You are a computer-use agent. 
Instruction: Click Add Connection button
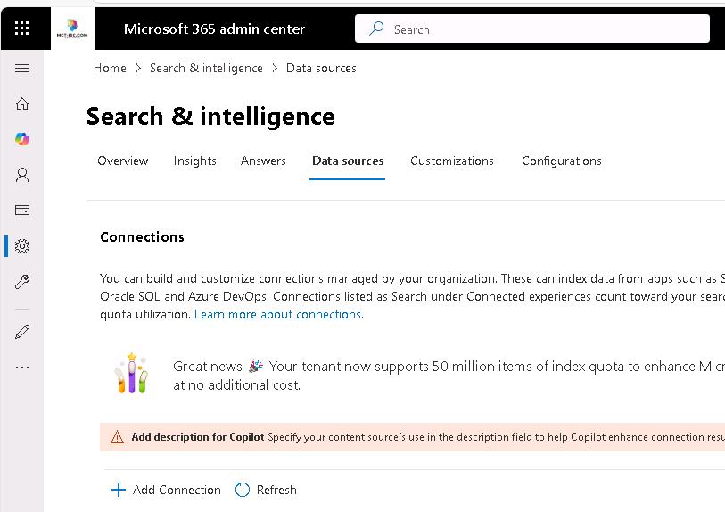(166, 490)
